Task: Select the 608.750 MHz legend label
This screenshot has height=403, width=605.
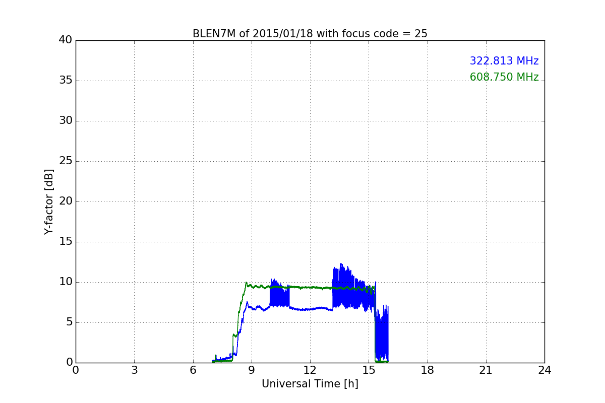Action: coord(504,77)
